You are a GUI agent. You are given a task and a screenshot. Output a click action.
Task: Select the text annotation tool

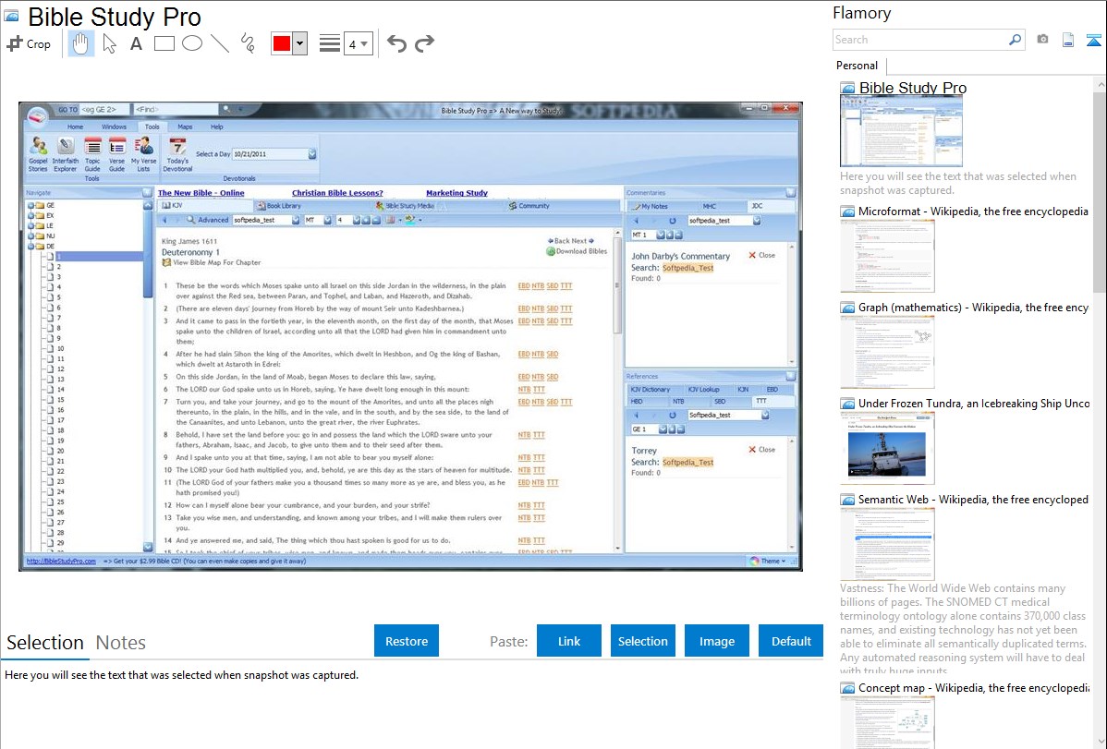click(x=136, y=43)
